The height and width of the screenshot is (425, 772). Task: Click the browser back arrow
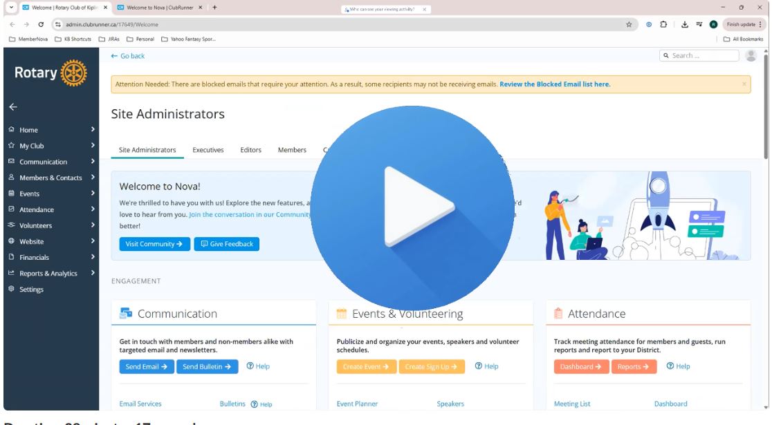pos(12,24)
